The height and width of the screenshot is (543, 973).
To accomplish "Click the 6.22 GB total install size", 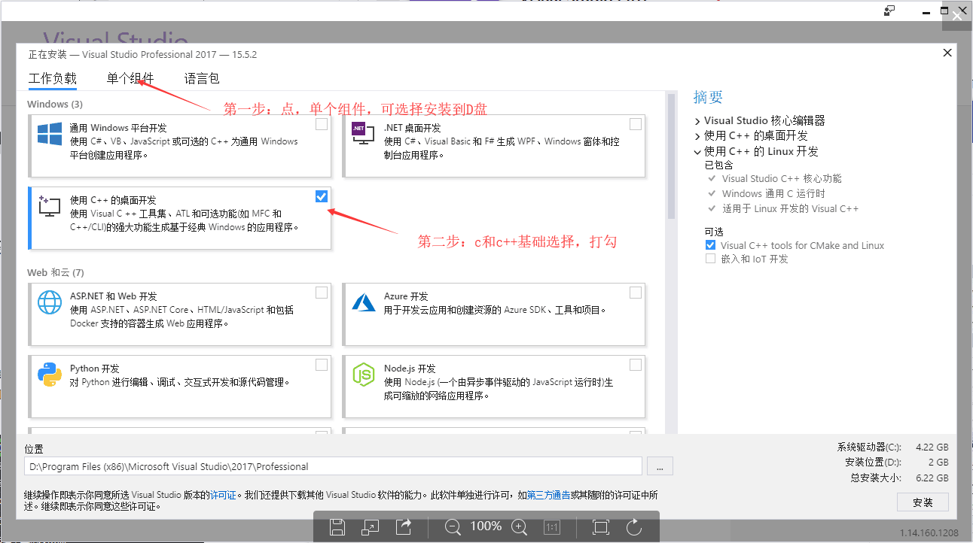I will pos(932,478).
